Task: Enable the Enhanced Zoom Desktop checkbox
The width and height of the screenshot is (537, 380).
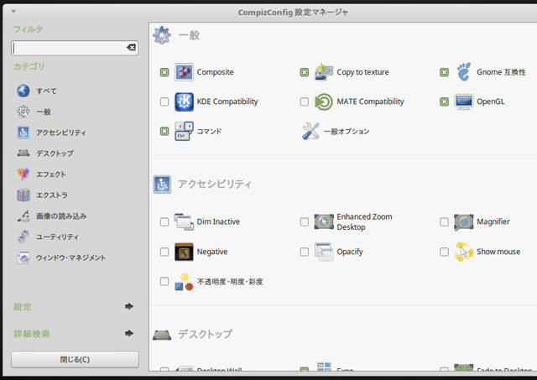Action: click(304, 221)
